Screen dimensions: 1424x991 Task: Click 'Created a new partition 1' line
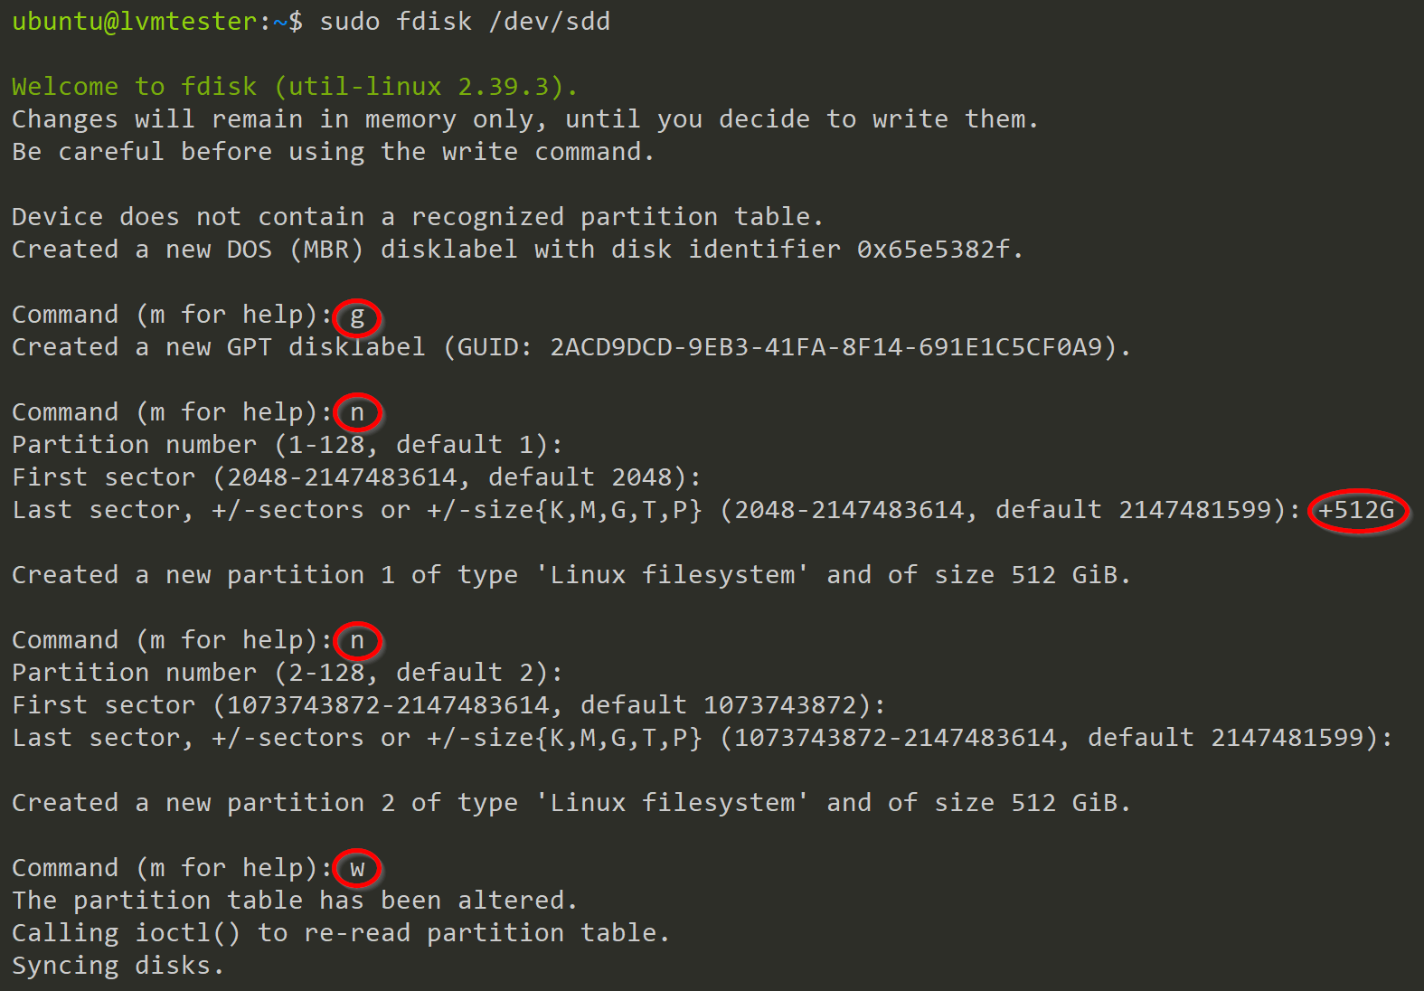571,575
